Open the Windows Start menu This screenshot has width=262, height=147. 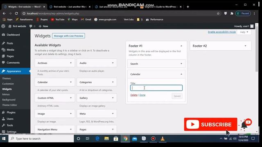click(x=4, y=138)
